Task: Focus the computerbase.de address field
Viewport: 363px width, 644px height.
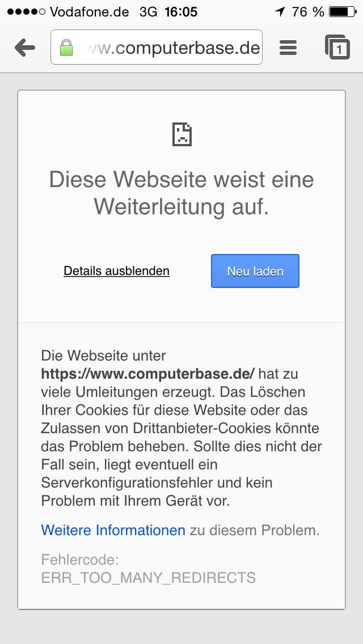Action: tap(156, 47)
